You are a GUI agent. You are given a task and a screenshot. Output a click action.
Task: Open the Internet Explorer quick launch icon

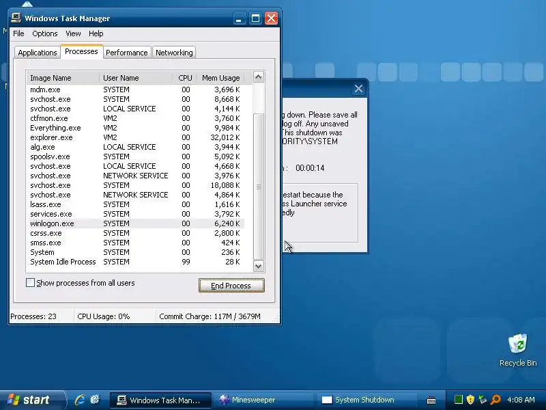click(x=80, y=400)
